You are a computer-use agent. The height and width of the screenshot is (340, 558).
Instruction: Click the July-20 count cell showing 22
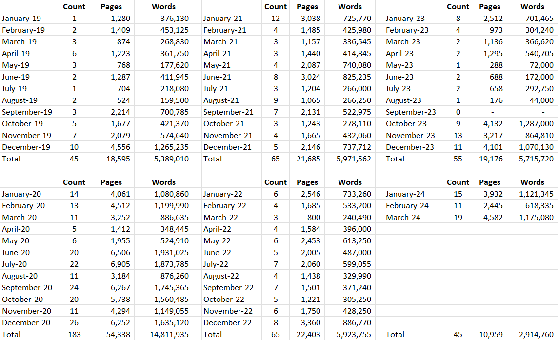pyautogui.click(x=74, y=264)
